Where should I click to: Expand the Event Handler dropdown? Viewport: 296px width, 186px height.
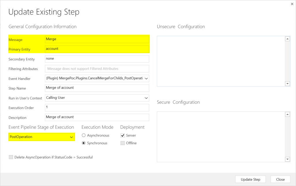click(x=146, y=78)
